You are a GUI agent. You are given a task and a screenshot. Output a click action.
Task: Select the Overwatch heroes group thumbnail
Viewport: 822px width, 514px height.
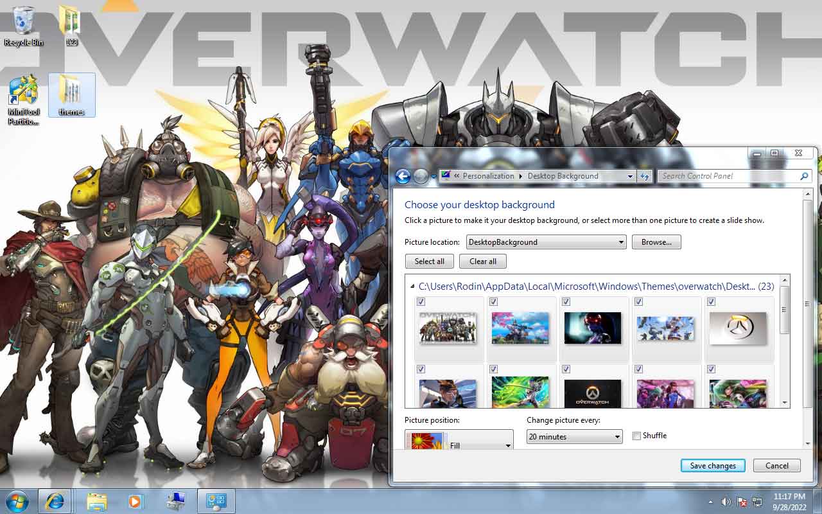click(448, 328)
